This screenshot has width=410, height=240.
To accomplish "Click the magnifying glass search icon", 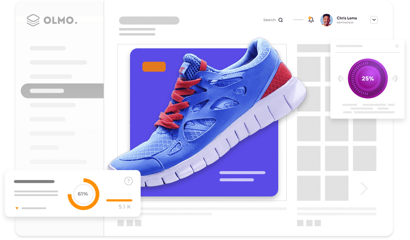I will (281, 20).
